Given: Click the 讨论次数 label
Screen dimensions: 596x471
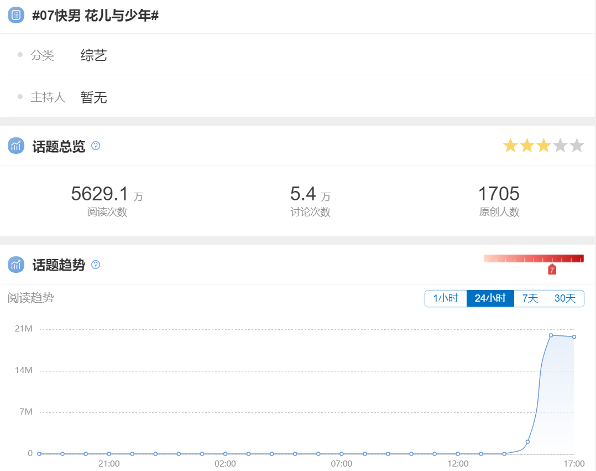Looking at the screenshot, I should [310, 212].
